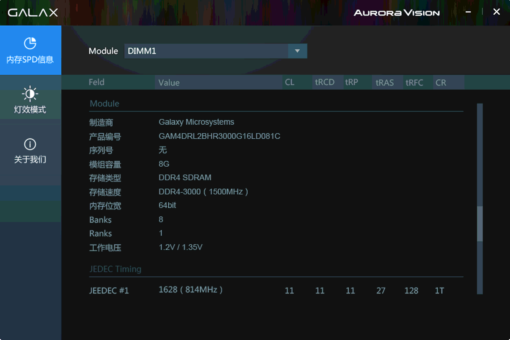Click the 产品编号 product number label

pos(105,137)
